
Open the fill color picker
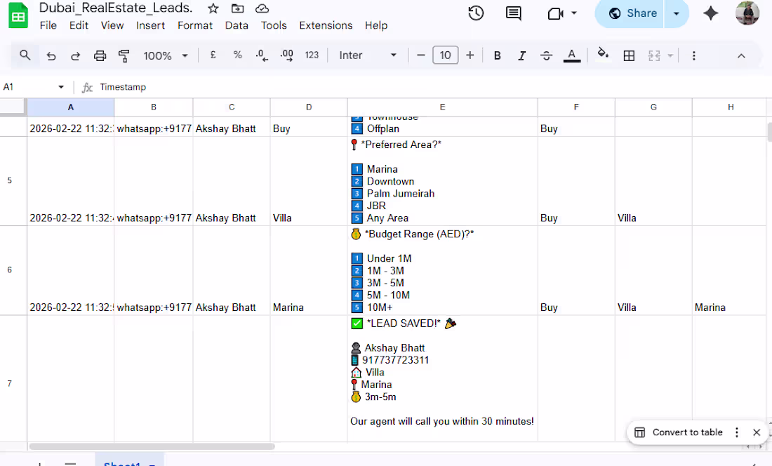click(602, 55)
